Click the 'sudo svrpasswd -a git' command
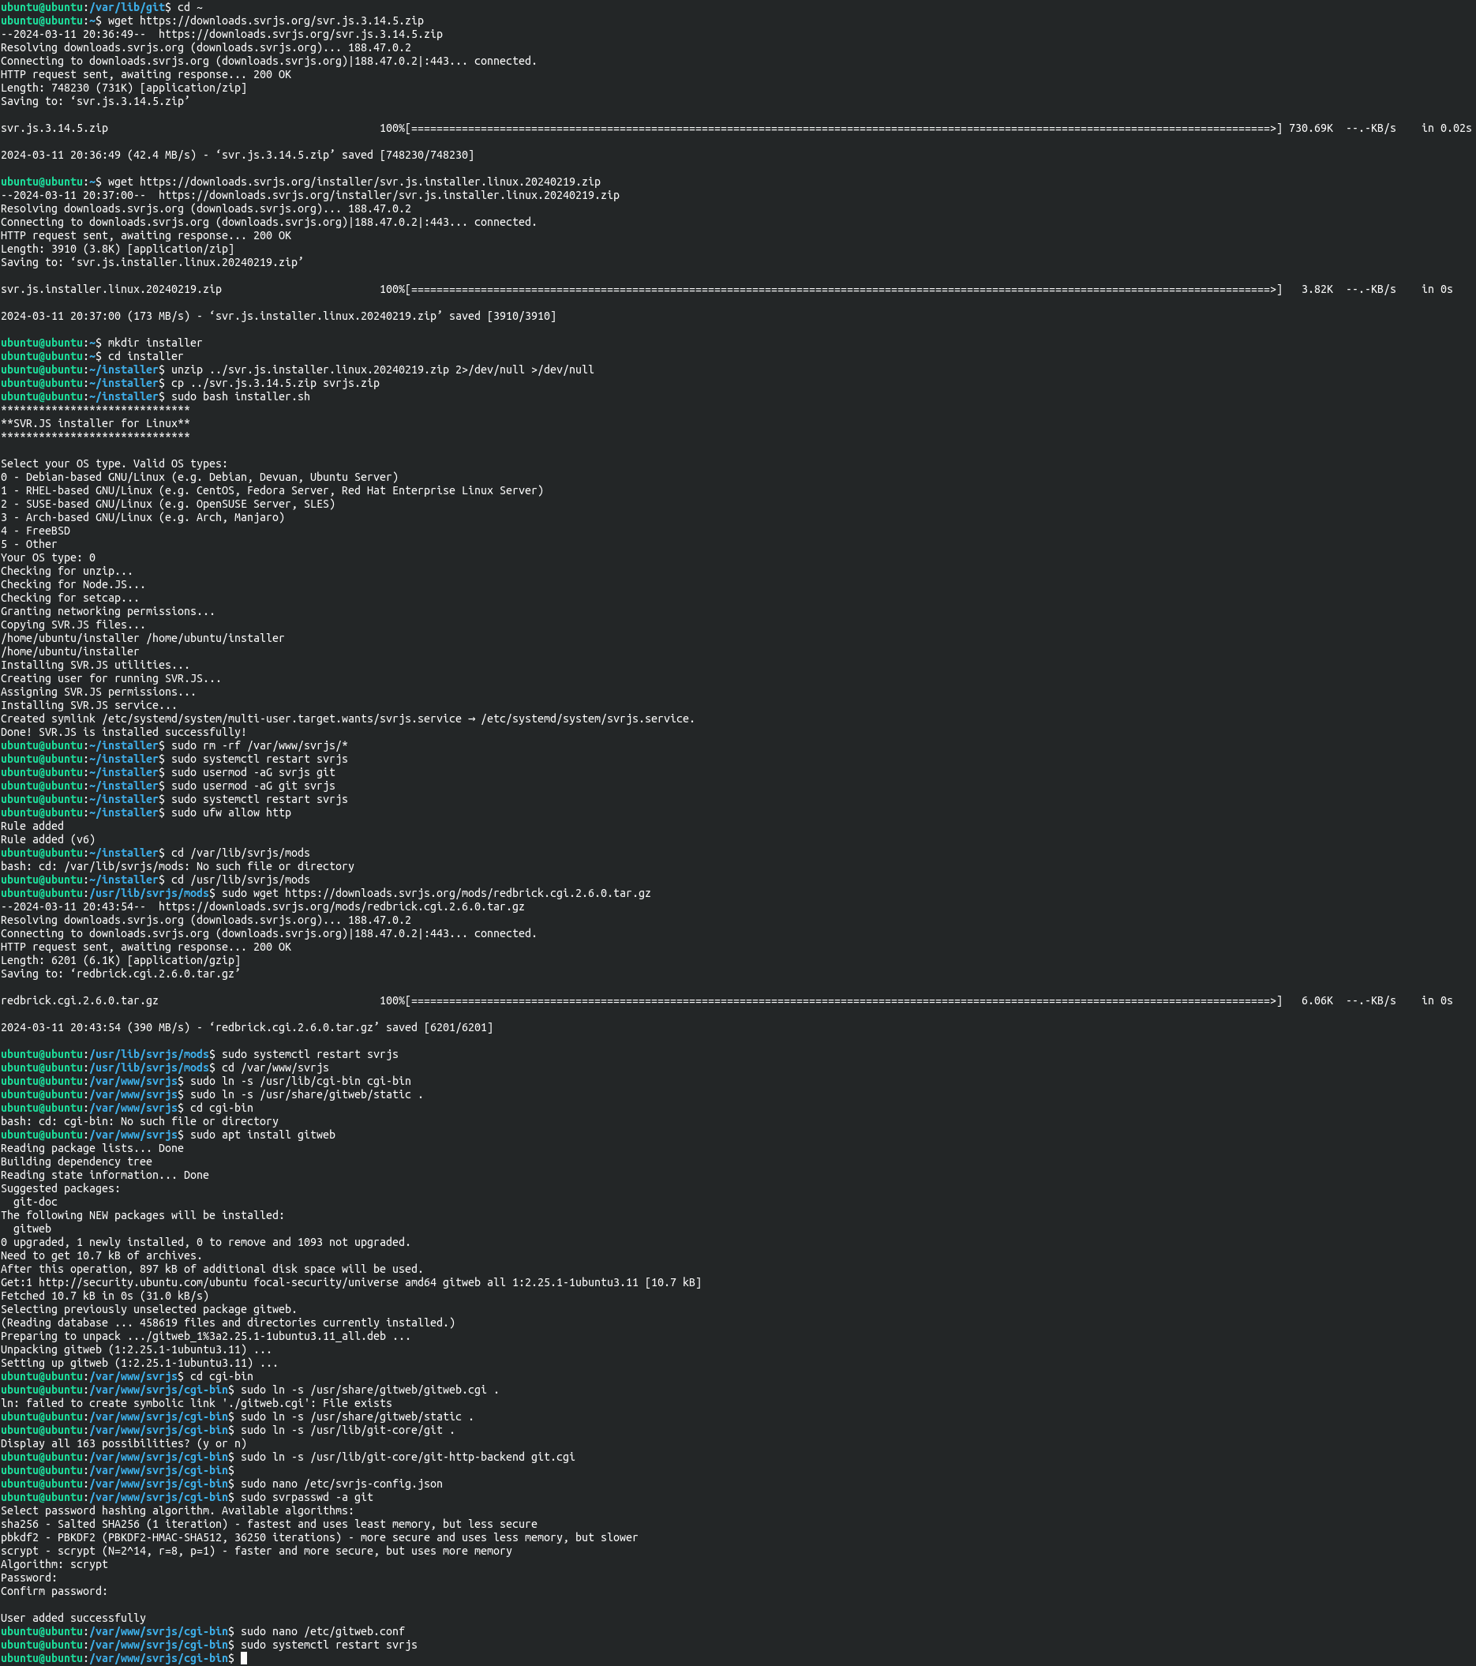 click(x=307, y=1497)
